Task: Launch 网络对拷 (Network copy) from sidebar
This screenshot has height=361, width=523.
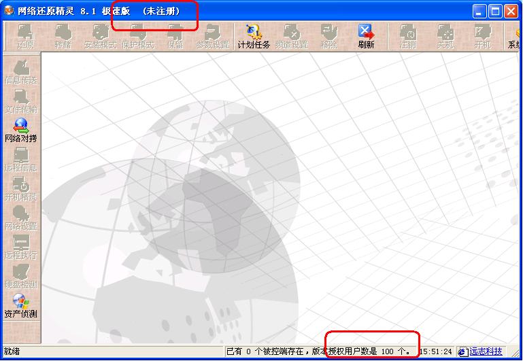Action: coord(21,131)
